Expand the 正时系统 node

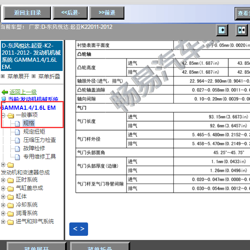[x=3, y=180]
